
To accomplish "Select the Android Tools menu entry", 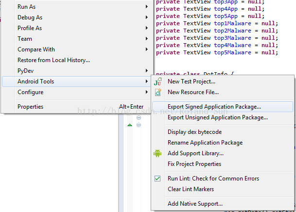I will point(76,82).
